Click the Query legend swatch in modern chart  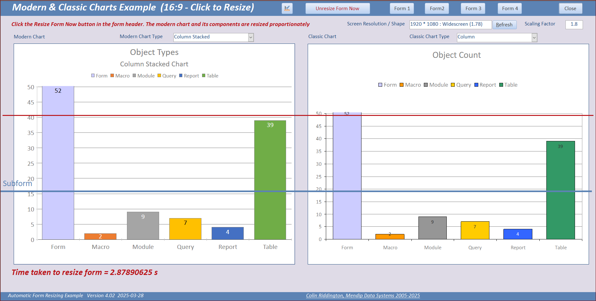[159, 76]
